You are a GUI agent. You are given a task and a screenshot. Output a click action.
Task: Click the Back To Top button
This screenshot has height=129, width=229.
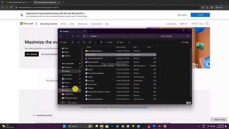(x=219, y=120)
